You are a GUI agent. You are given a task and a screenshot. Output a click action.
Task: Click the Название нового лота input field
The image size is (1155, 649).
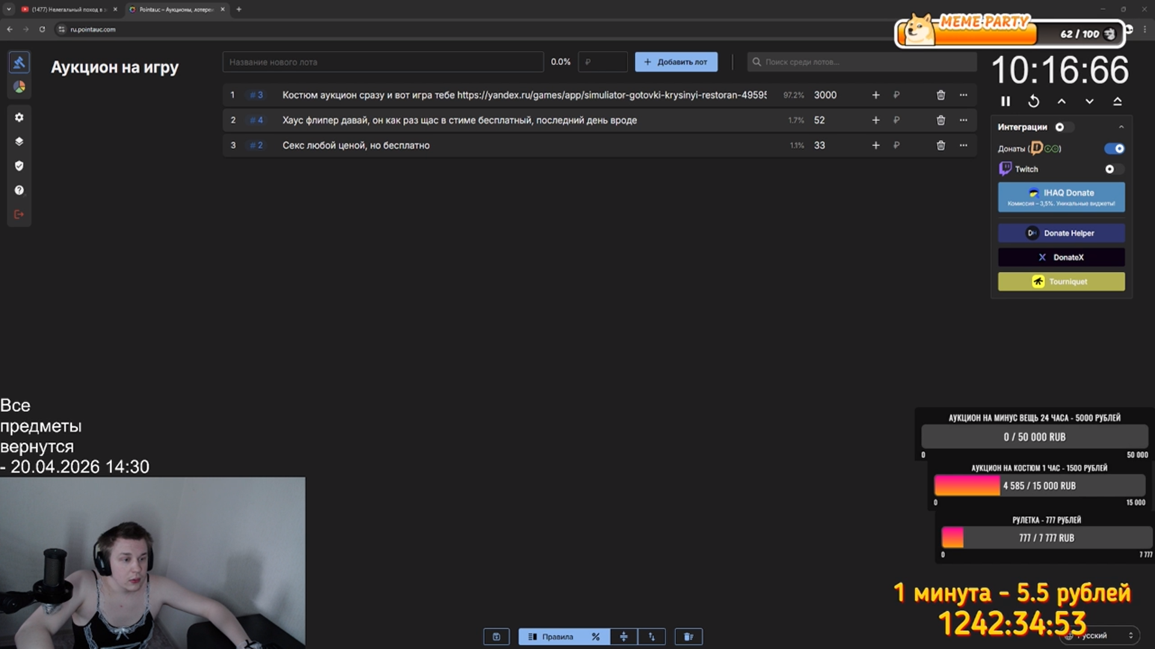click(383, 62)
